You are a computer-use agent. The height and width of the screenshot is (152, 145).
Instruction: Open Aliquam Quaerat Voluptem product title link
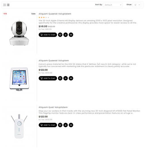pos(54,60)
